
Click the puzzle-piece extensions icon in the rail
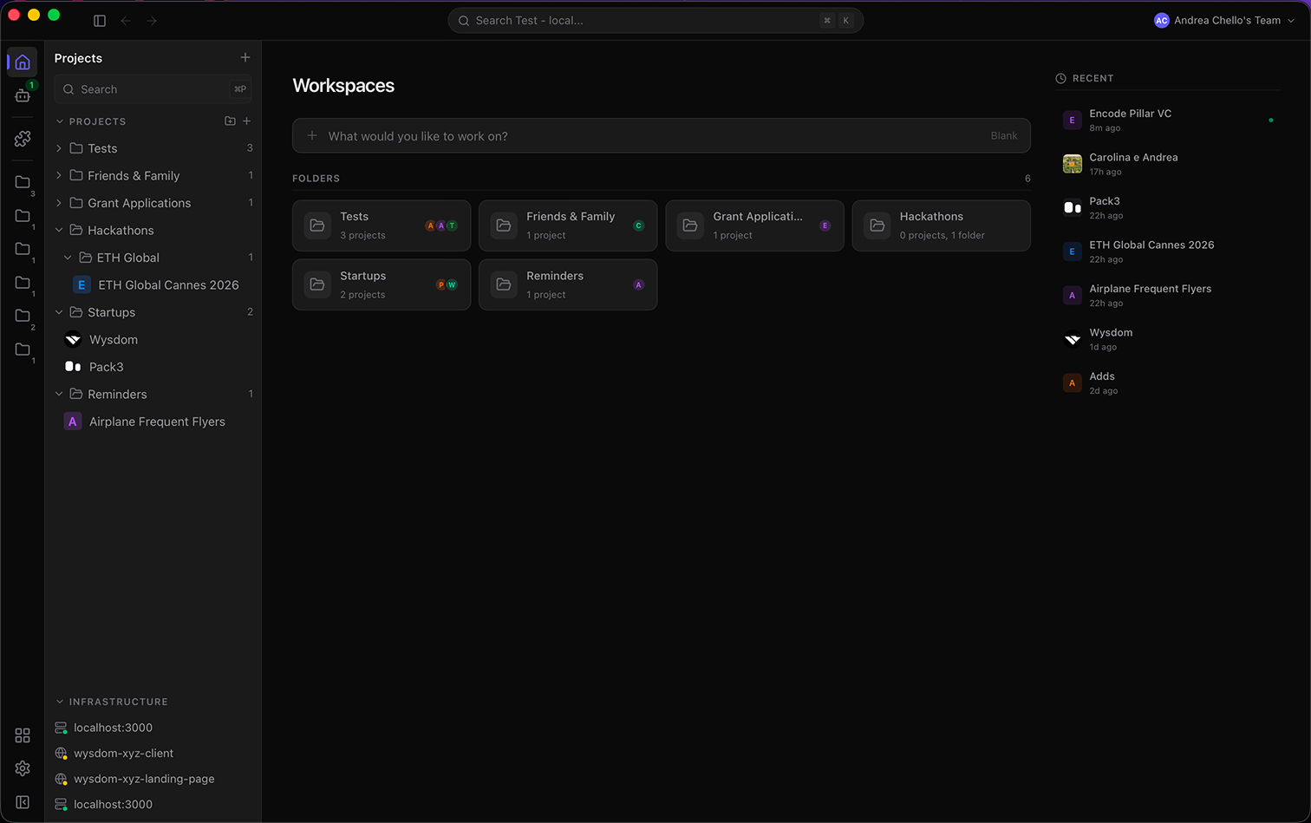22,138
